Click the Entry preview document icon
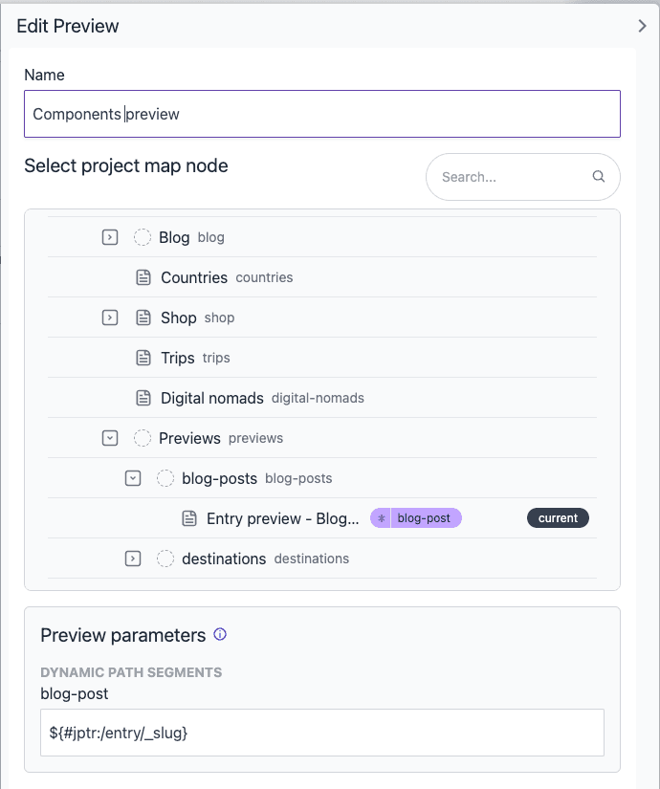This screenshot has width=660, height=789. pos(189,518)
